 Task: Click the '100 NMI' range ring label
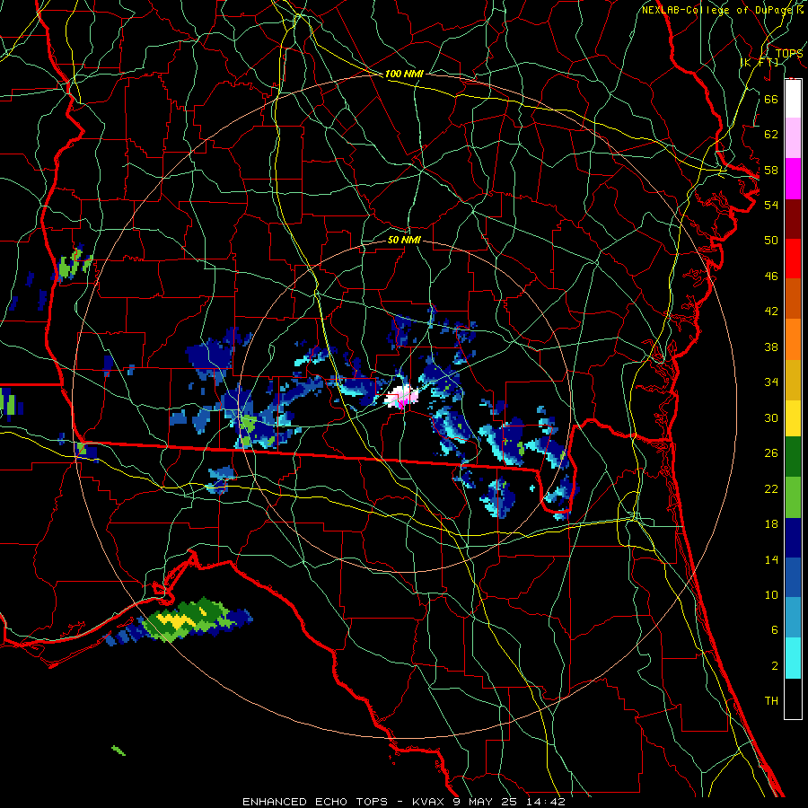(404, 74)
